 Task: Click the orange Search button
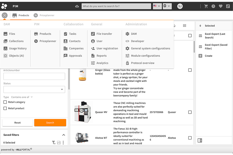pyautogui.click(x=50, y=123)
